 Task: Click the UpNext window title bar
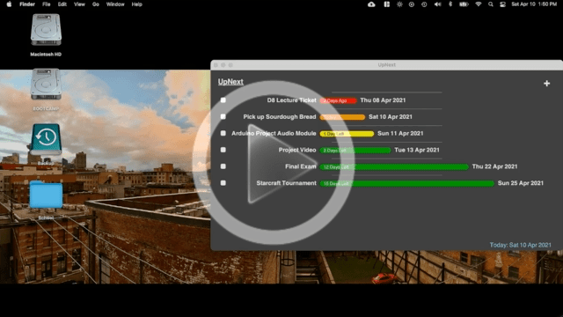pyautogui.click(x=387, y=65)
